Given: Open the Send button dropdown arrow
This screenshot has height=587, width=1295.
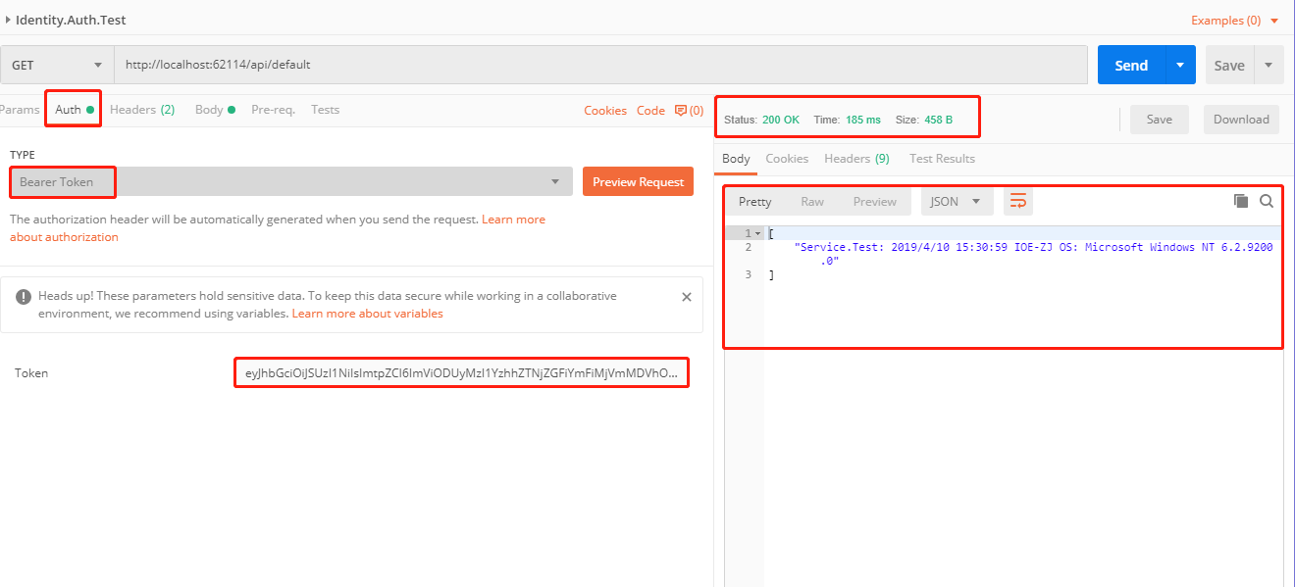Looking at the screenshot, I should (x=1180, y=66).
